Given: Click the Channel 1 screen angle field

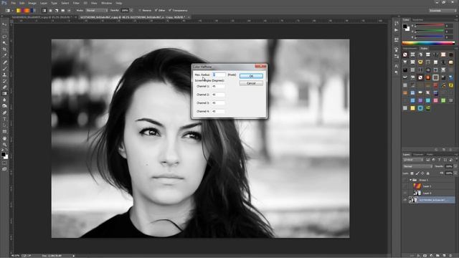Looking at the screenshot, I should pos(218,87).
